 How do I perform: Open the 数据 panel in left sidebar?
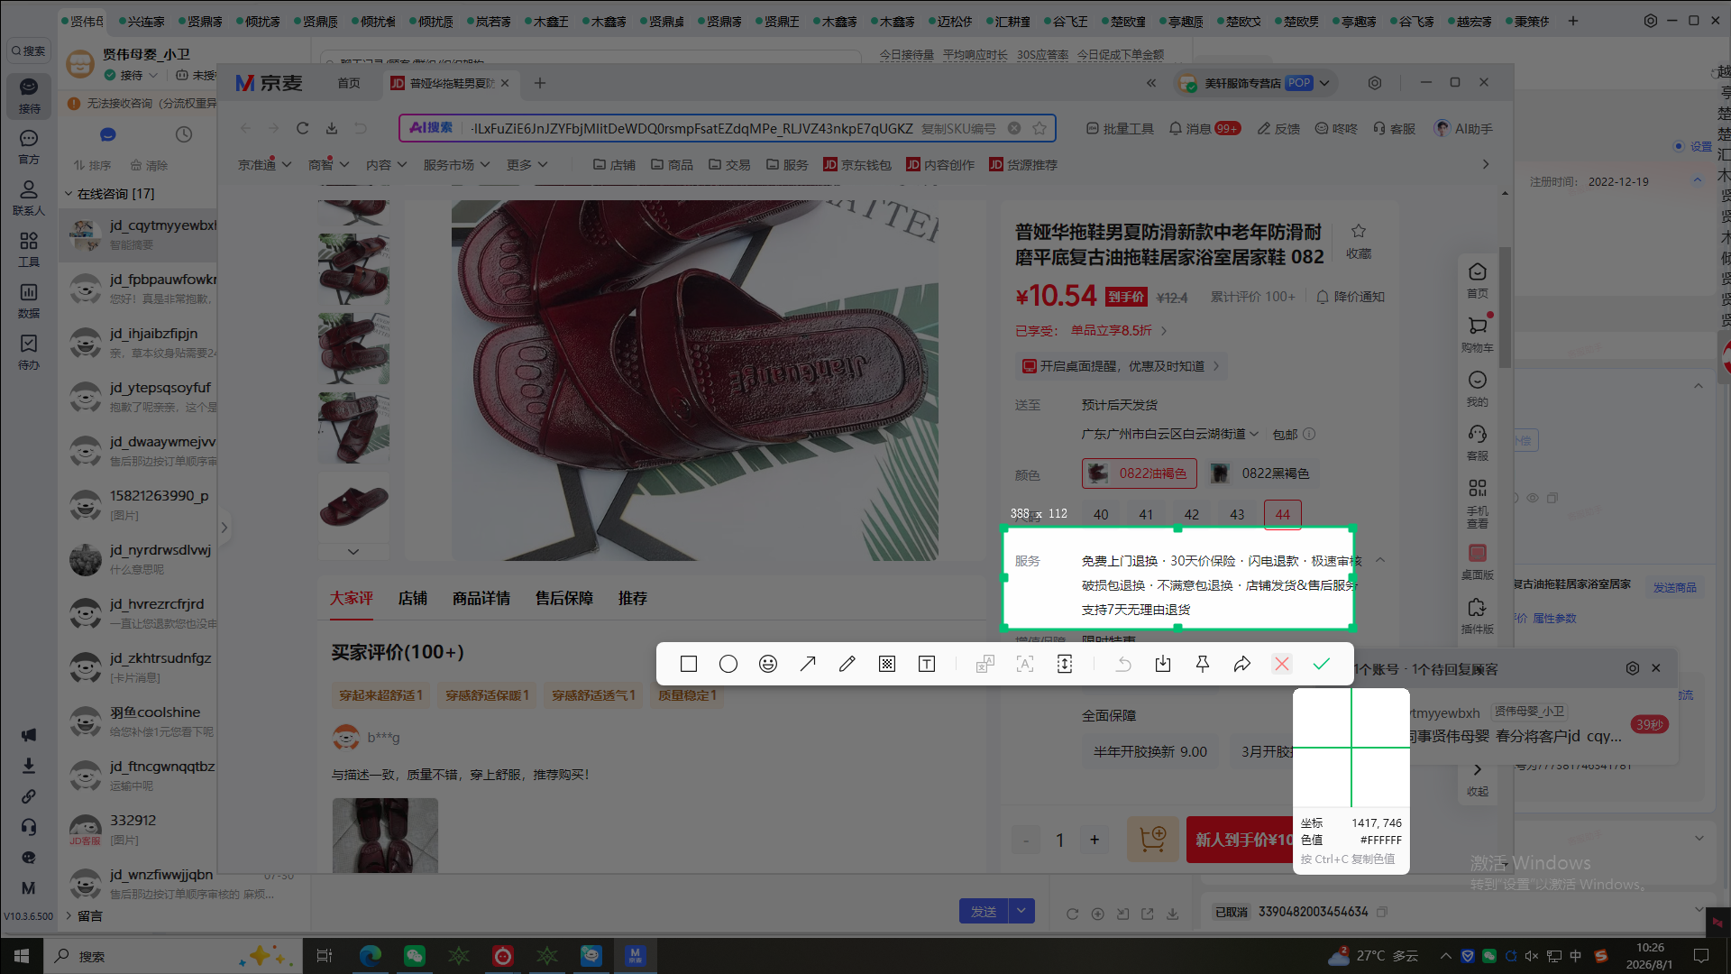pos(29,301)
